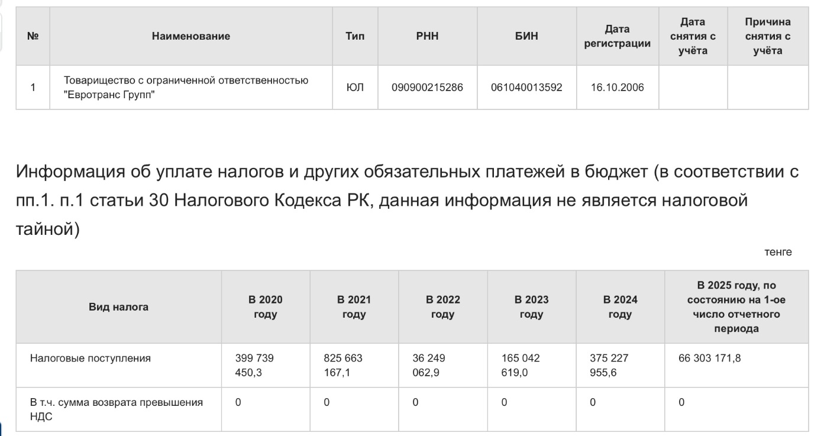Viewport: 824px width, 436px height.
Task: Click the "Тип" column header
Action: pos(355,36)
